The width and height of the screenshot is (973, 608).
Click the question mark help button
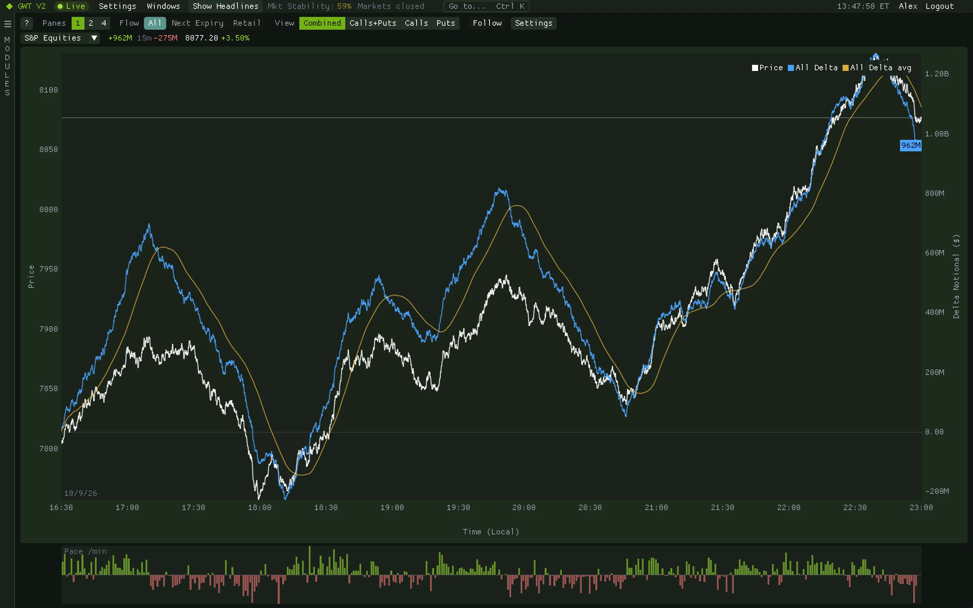[x=27, y=23]
